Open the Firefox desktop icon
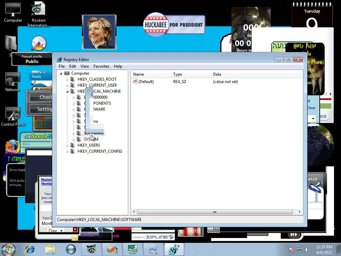 pyautogui.click(x=12, y=146)
